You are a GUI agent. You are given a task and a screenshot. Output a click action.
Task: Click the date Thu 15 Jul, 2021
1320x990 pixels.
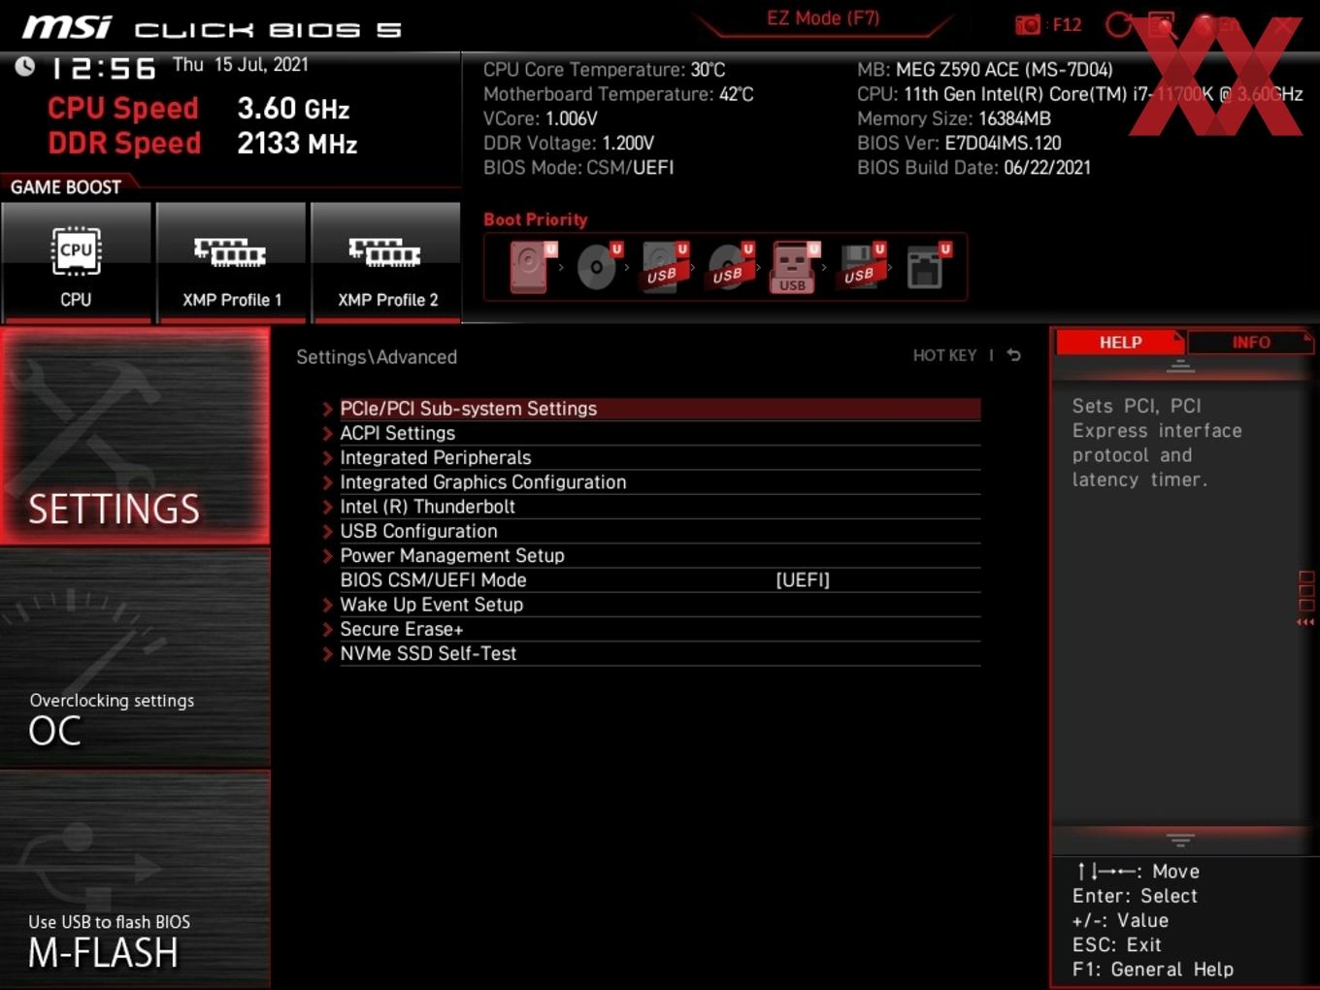[241, 65]
